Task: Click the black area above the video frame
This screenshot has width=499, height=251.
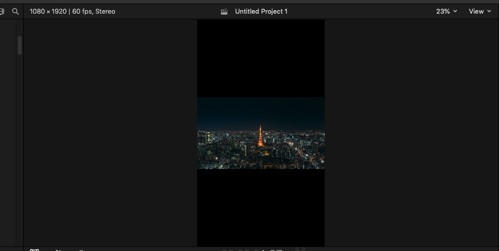Action: (261, 58)
